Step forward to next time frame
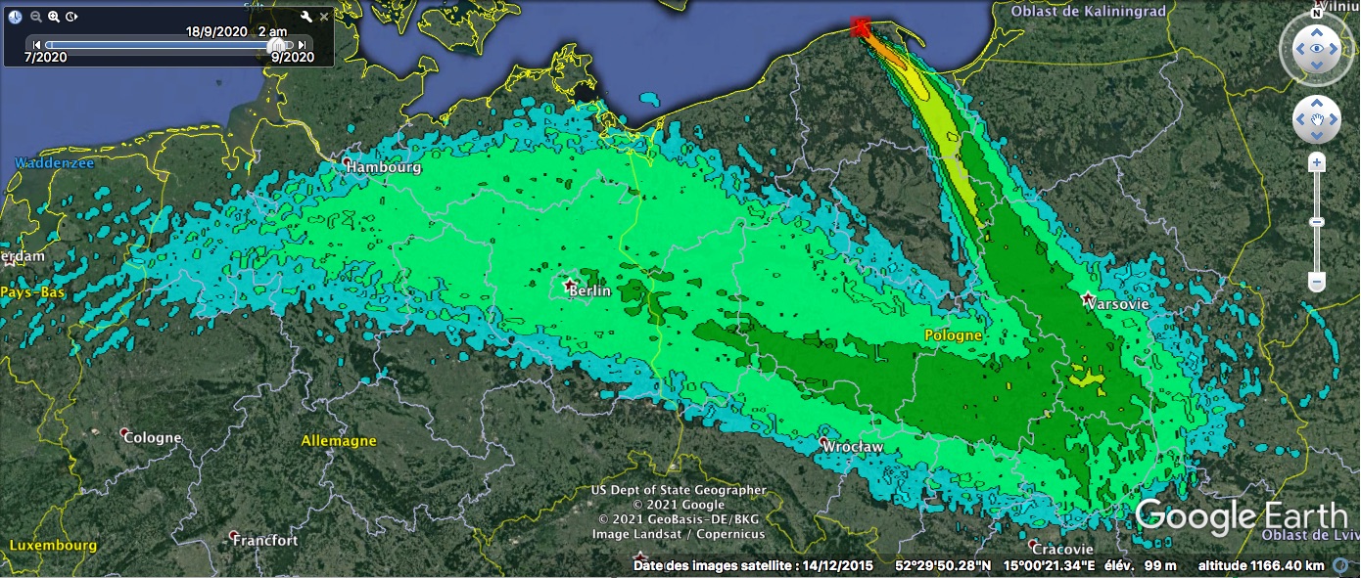 tap(303, 44)
